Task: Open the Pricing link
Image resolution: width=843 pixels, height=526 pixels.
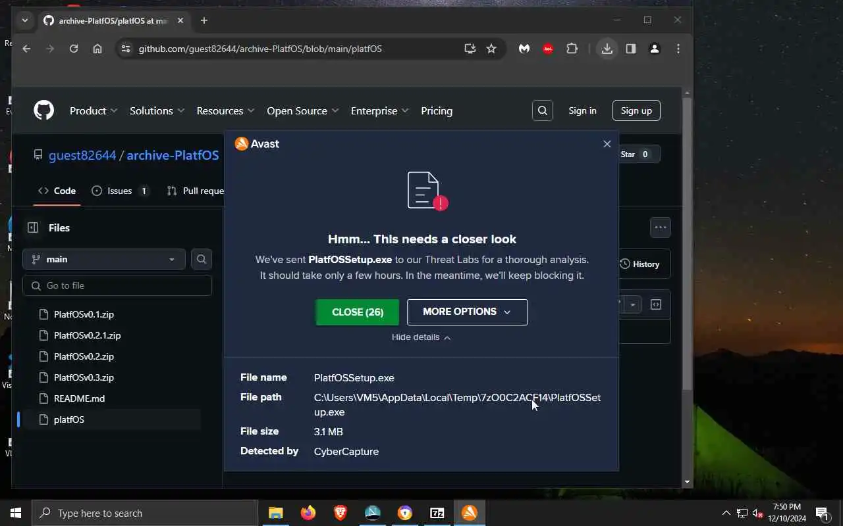Action: pyautogui.click(x=437, y=110)
